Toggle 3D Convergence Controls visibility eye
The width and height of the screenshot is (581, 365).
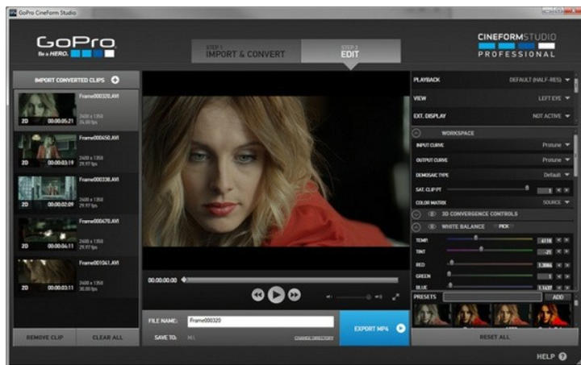coord(431,214)
